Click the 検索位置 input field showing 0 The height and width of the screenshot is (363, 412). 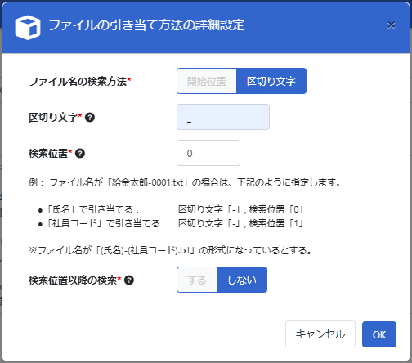click(208, 153)
